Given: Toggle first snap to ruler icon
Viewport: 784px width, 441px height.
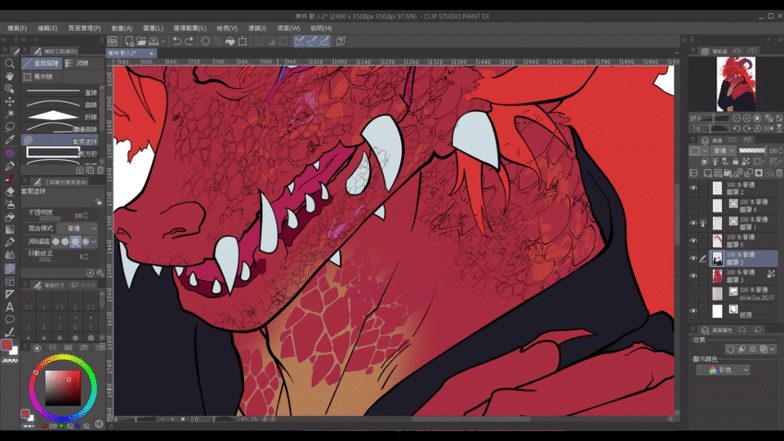Looking at the screenshot, I should 299,41.
